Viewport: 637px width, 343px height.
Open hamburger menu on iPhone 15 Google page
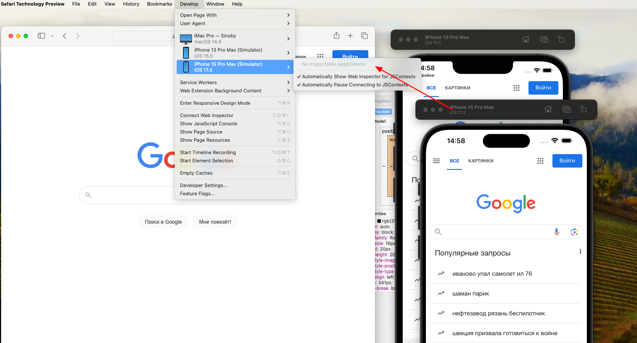click(436, 161)
